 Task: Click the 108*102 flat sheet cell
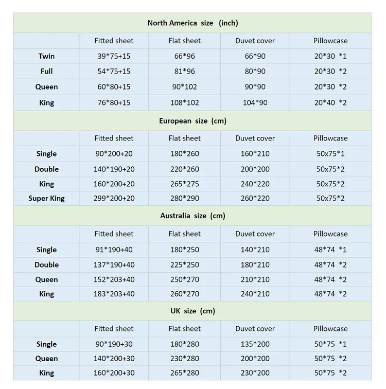184,102
